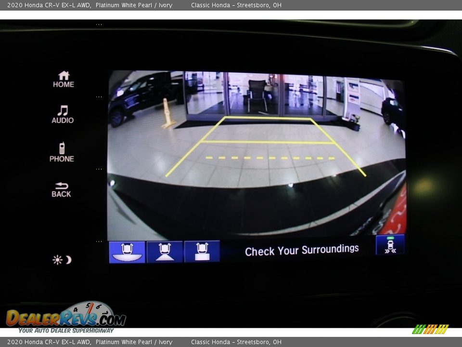Tap the PHONE handset icon

(x=62, y=152)
